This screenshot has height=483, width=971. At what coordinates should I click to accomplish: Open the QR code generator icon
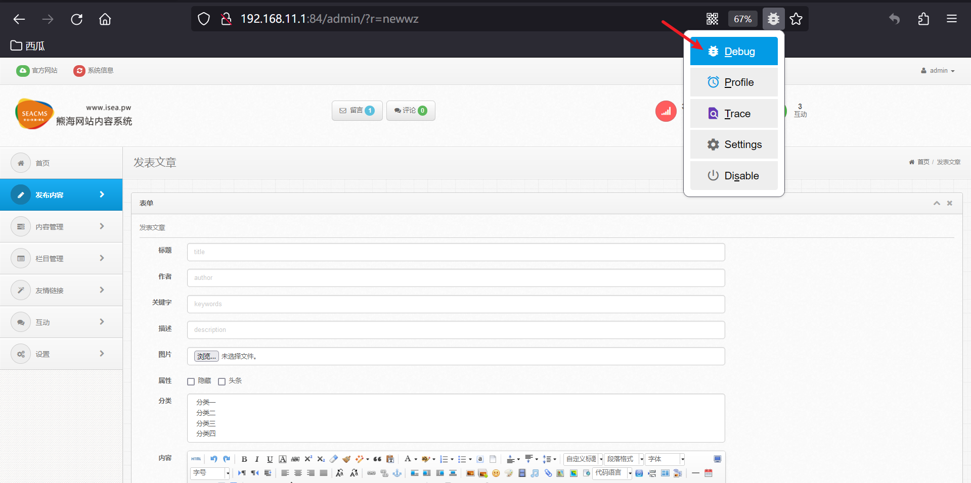pos(712,19)
